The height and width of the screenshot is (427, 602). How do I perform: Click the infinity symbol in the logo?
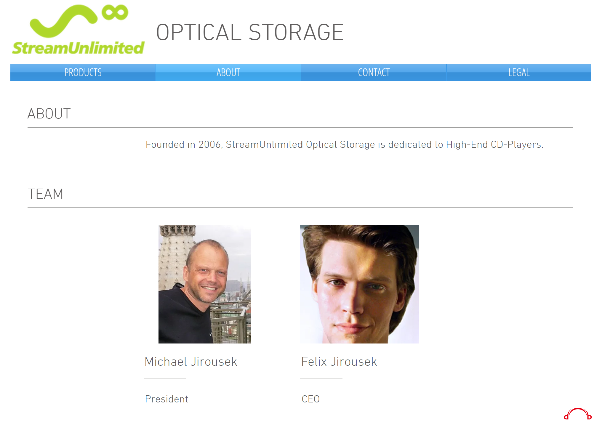point(115,12)
